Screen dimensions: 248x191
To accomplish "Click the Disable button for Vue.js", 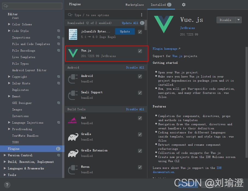I will coord(226,20).
